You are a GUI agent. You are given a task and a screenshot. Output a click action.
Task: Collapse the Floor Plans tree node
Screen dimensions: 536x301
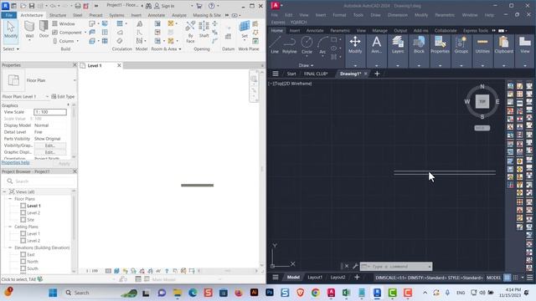pyautogui.click(x=10, y=199)
